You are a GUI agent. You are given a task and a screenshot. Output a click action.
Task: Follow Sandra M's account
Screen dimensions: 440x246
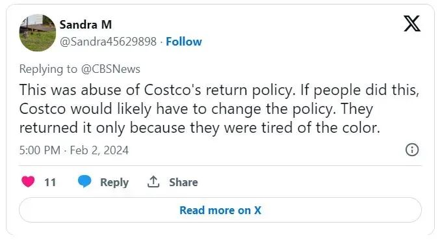coord(184,42)
